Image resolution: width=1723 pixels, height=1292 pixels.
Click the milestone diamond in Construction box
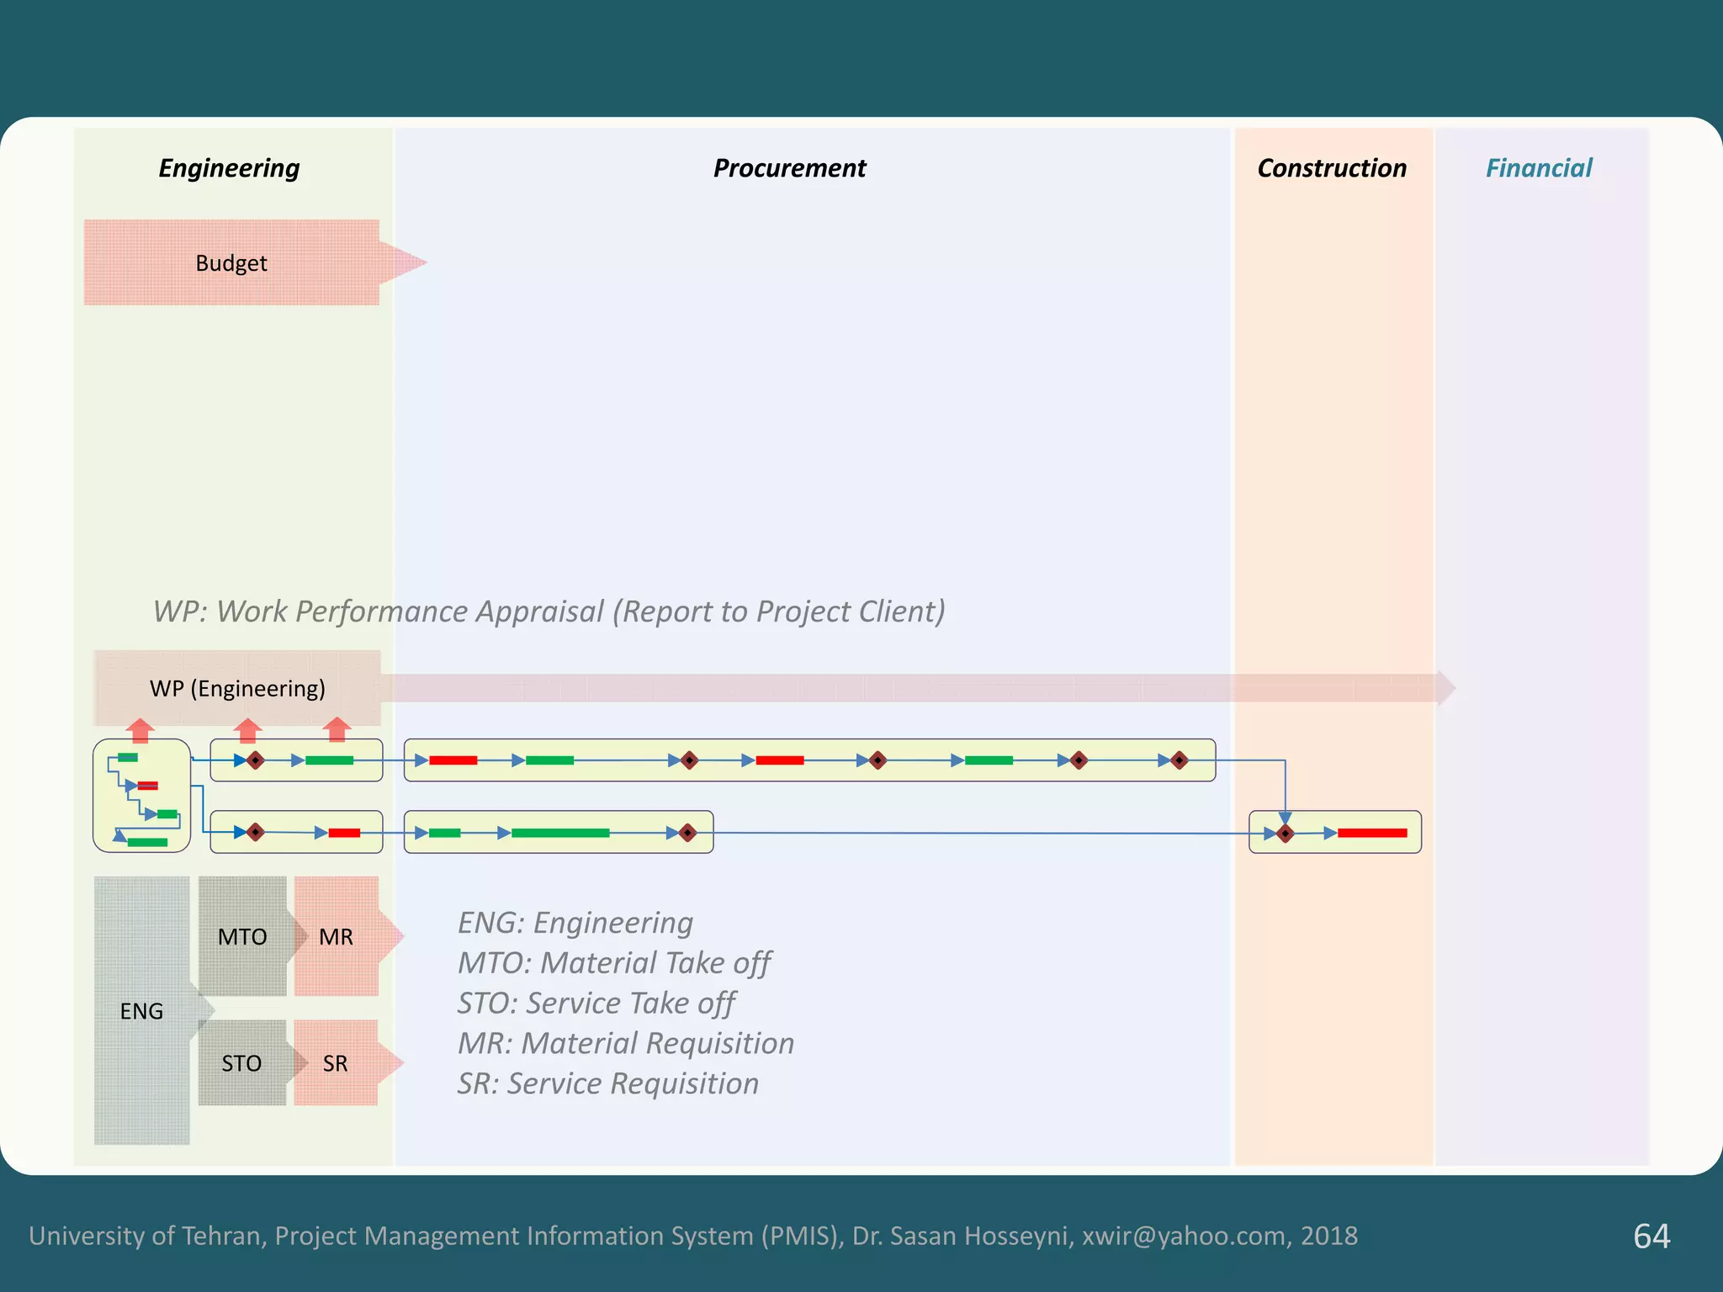1285,834
